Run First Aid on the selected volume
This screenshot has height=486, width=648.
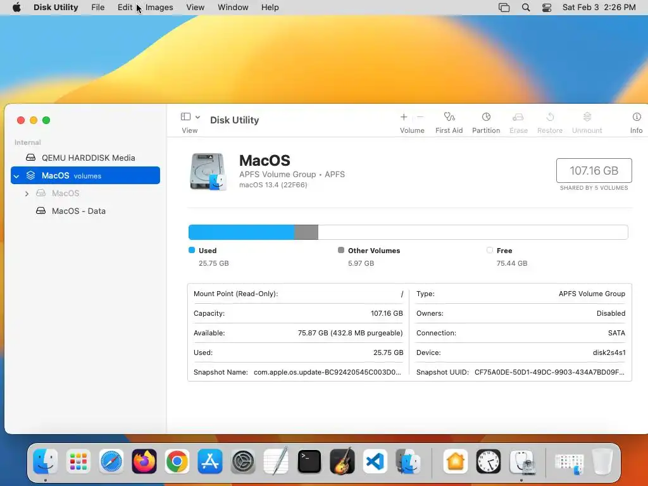[449, 117]
